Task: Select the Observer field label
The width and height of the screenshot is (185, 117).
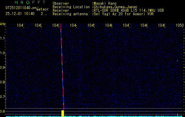Action: (61, 4)
